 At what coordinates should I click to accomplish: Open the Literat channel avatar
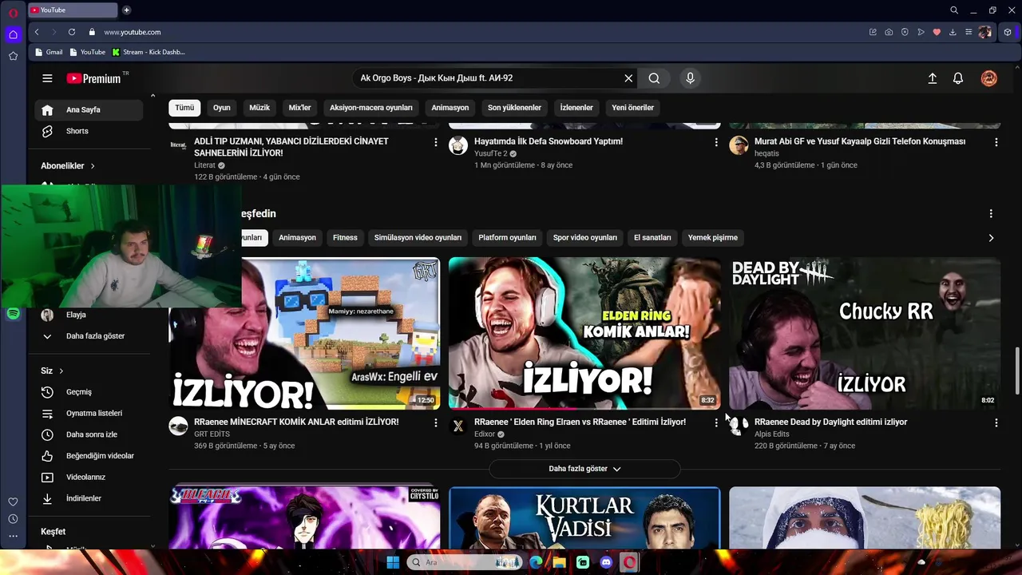(x=178, y=145)
